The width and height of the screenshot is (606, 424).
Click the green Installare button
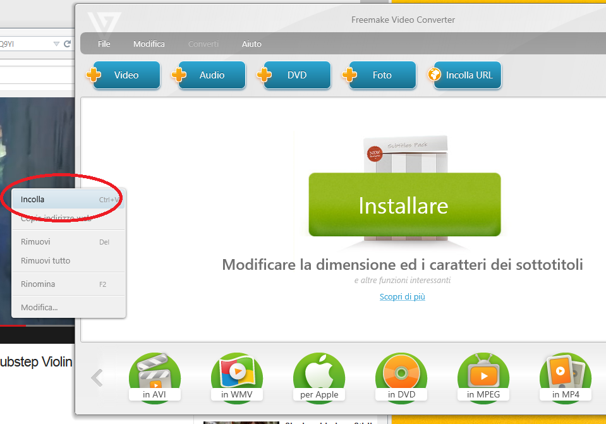pyautogui.click(x=404, y=205)
